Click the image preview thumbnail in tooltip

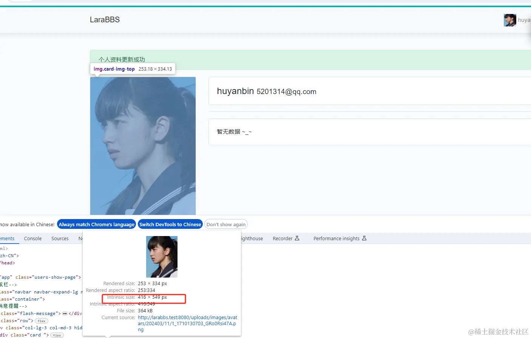(x=162, y=257)
